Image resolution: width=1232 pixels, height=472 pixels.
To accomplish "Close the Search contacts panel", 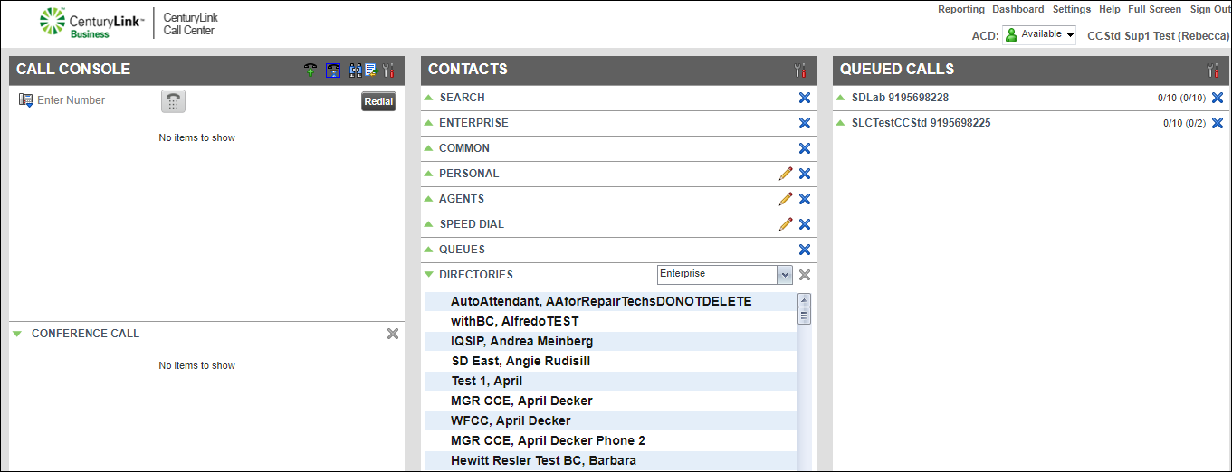I will pyautogui.click(x=805, y=98).
